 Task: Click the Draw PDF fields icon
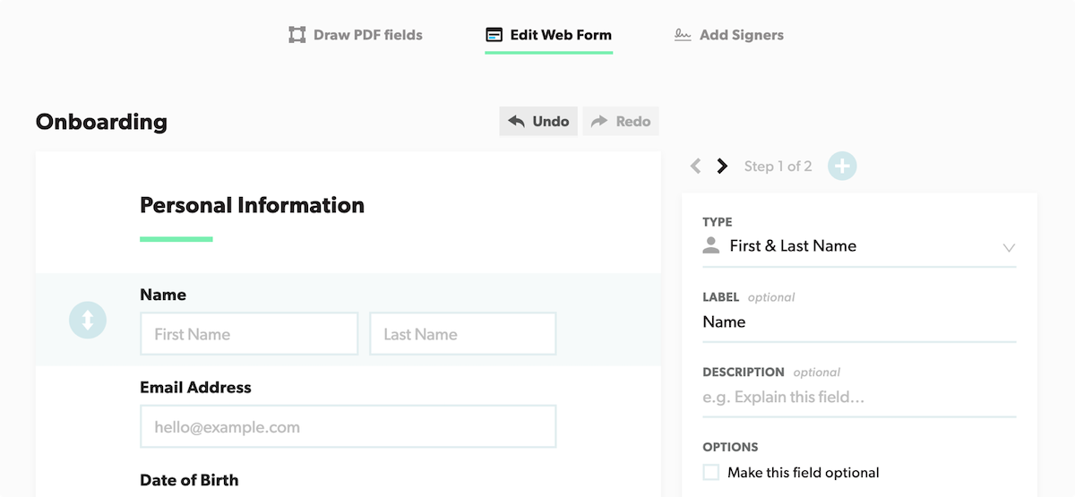click(x=297, y=35)
